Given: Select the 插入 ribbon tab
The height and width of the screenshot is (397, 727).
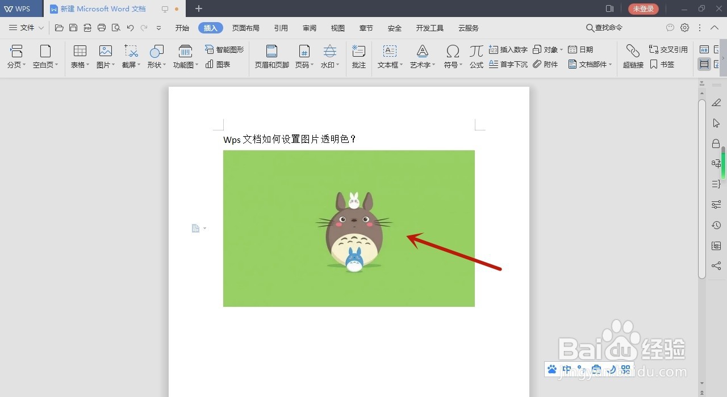Looking at the screenshot, I should [211, 28].
